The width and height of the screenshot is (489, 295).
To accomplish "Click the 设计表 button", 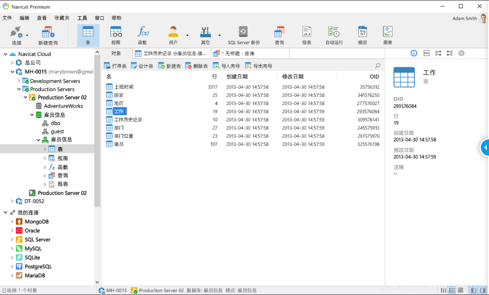I will (142, 66).
